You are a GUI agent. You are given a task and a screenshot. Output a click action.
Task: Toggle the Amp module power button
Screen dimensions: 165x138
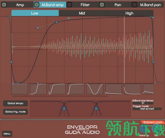[4, 5]
